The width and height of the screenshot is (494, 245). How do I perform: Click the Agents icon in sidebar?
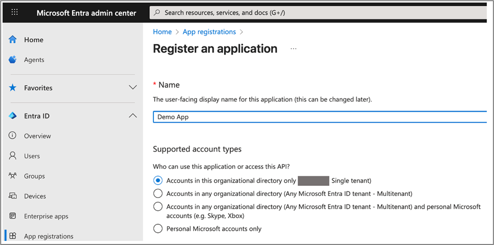click(13, 60)
